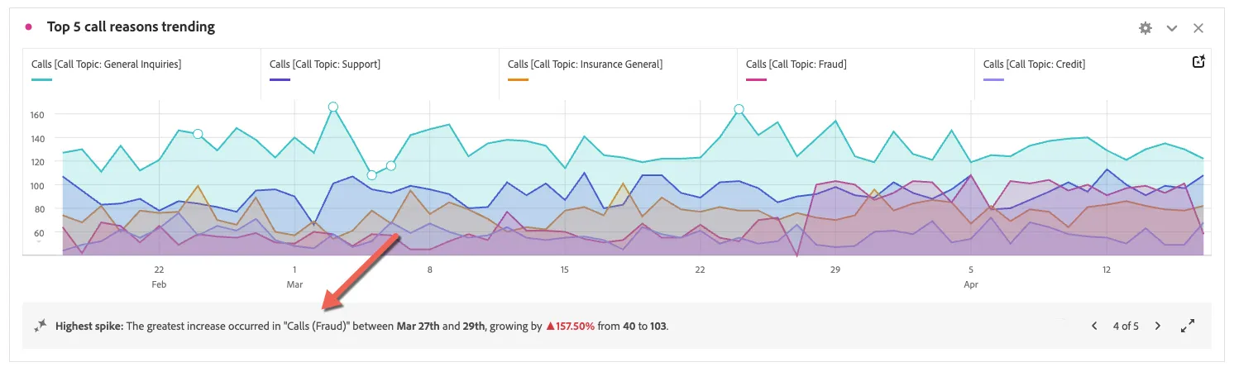The image size is (1234, 367).
Task: Click the anomaly marker near March 6
Action: [391, 165]
